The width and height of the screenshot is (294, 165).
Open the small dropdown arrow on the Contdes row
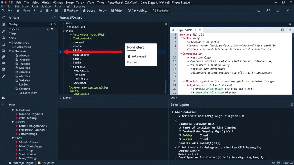pyautogui.click(x=55, y=29)
